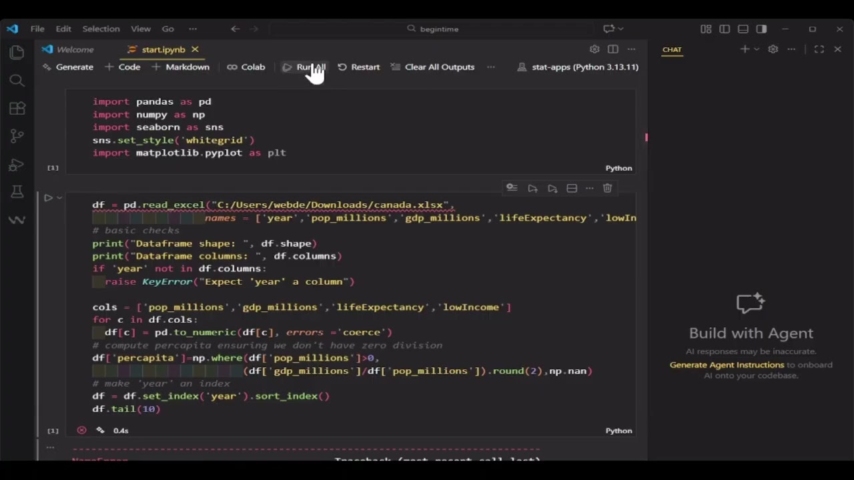This screenshot has width=854, height=480.
Task: Click the Generate Agent Instructions link
Action: coord(727,365)
